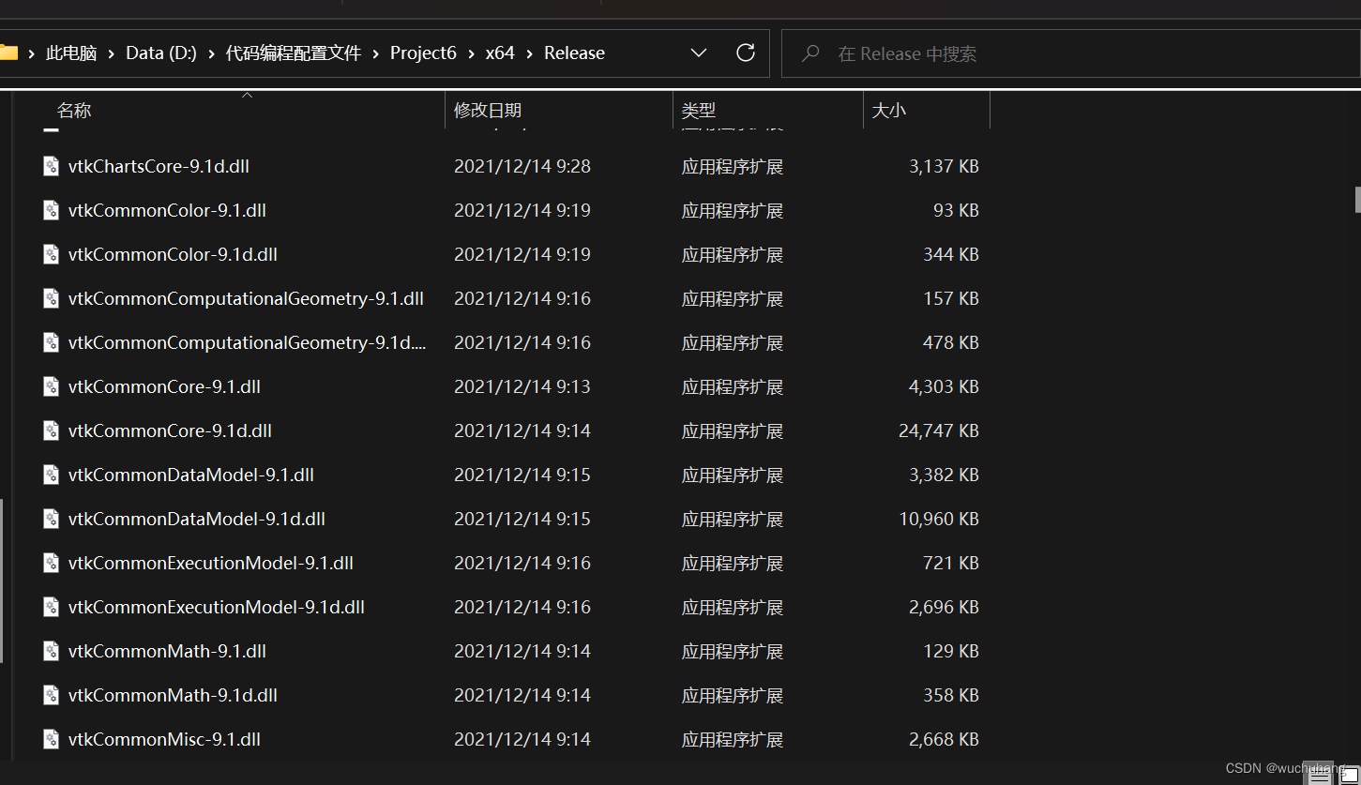Select the vtkCommonExecutionModel-9.1d.dll file icon
Image resolution: width=1361 pixels, height=785 pixels.
(51, 607)
